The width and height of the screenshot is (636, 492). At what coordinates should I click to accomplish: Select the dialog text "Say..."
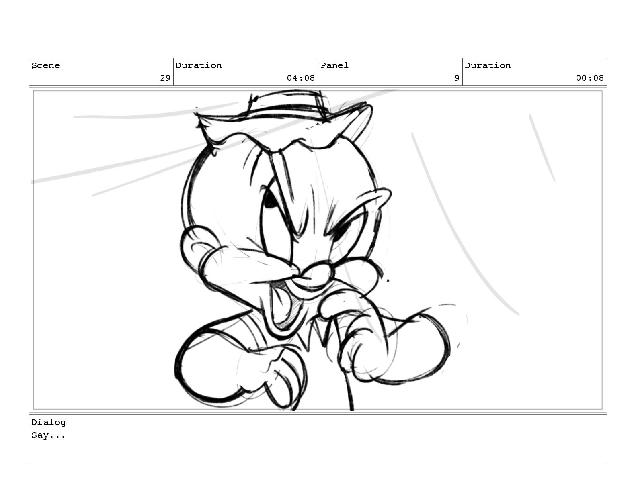tap(49, 435)
